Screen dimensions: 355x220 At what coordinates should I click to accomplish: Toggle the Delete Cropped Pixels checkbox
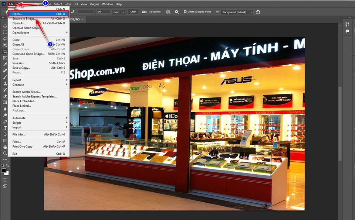click(x=185, y=11)
